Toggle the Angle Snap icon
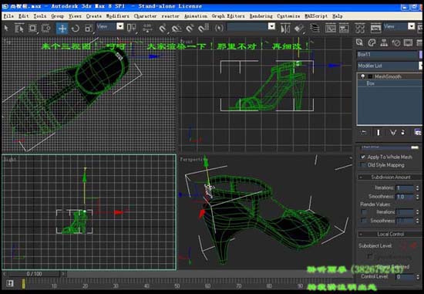 (x=177, y=28)
